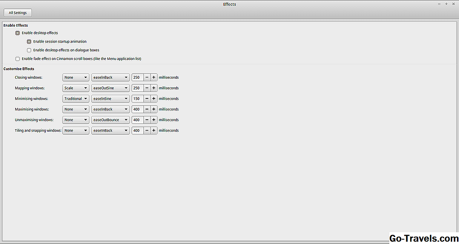Disable the Enable desktop effects checkbox

coord(18,33)
